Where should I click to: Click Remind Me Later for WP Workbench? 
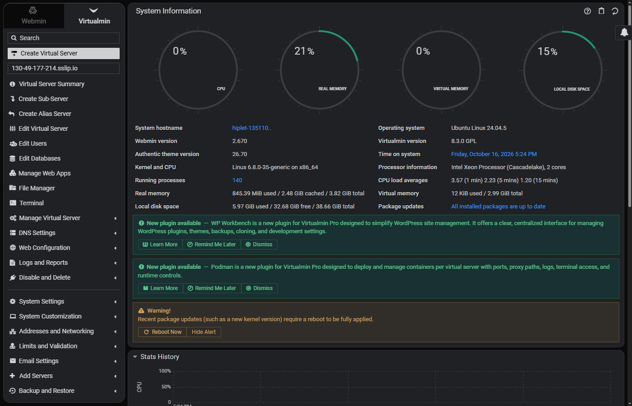pos(211,245)
